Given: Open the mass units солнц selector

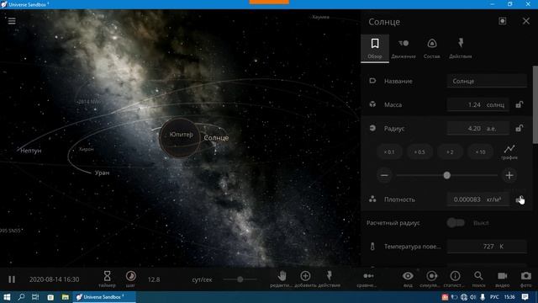Looking at the screenshot, I should (495, 104).
